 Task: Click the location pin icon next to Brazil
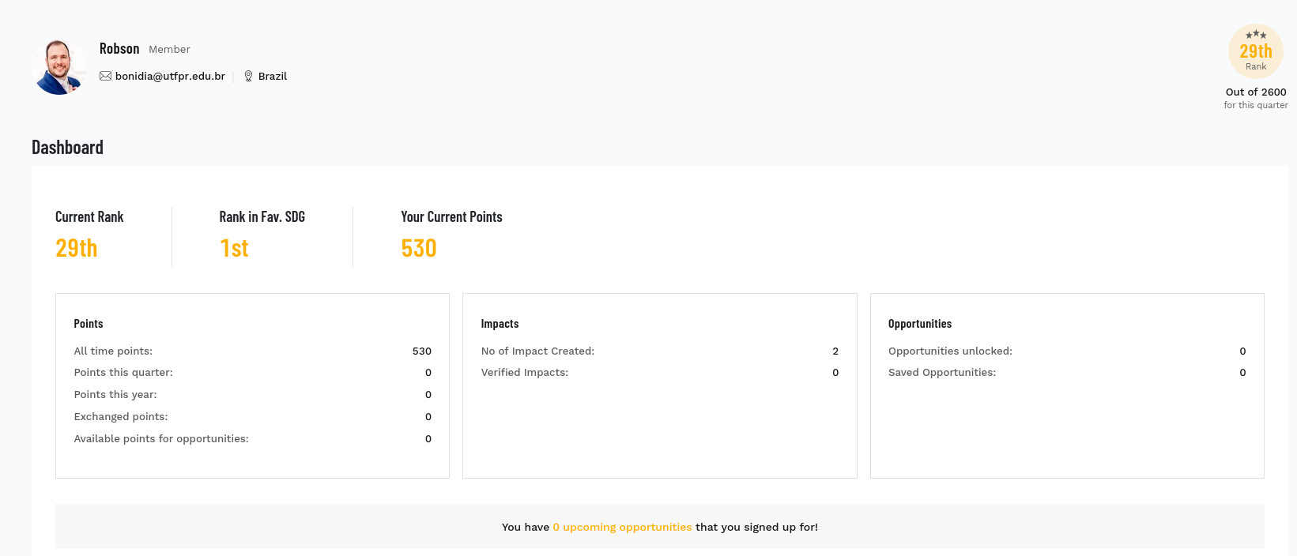pyautogui.click(x=248, y=77)
